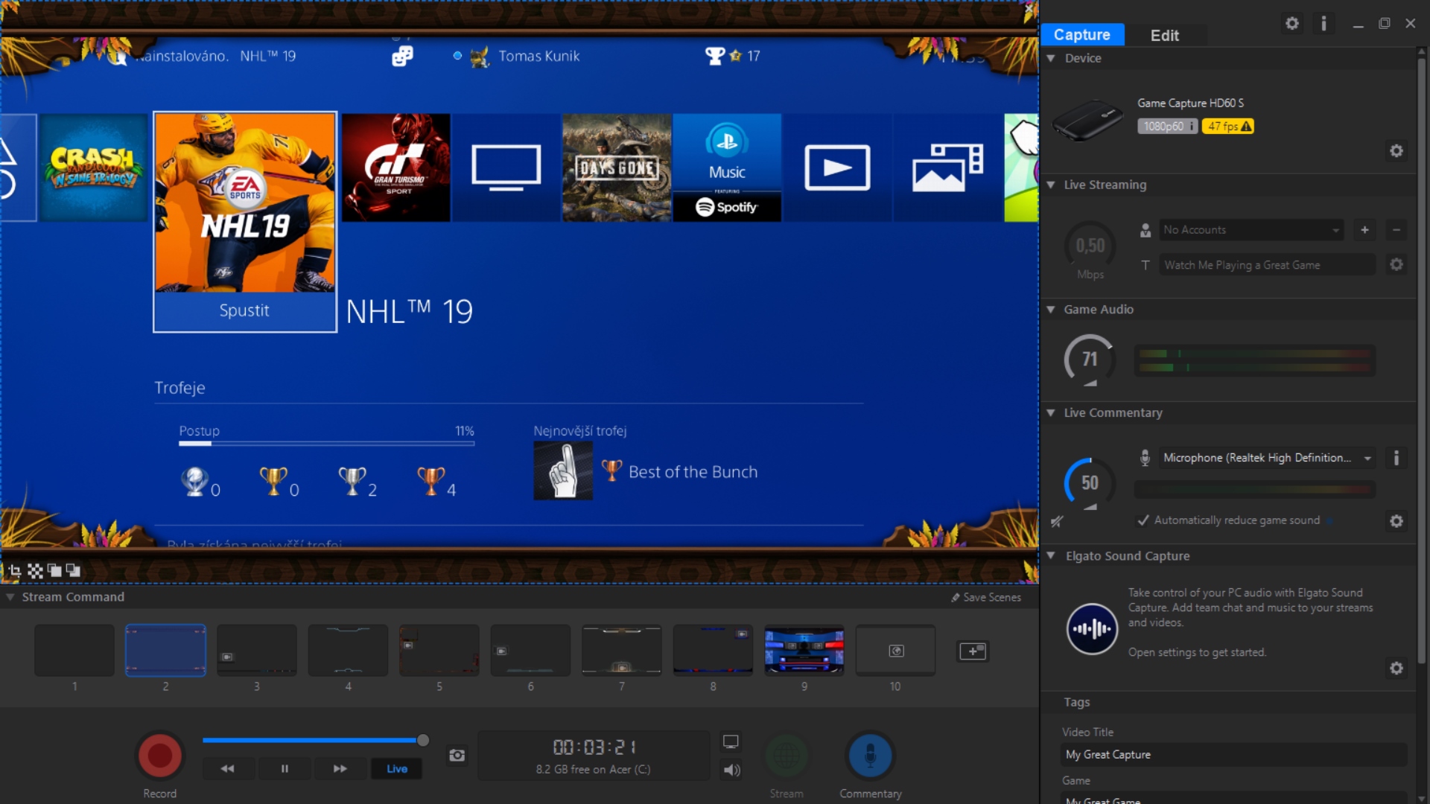Click the Game Audio level meter
The image size is (1430, 804).
[x=1255, y=360]
